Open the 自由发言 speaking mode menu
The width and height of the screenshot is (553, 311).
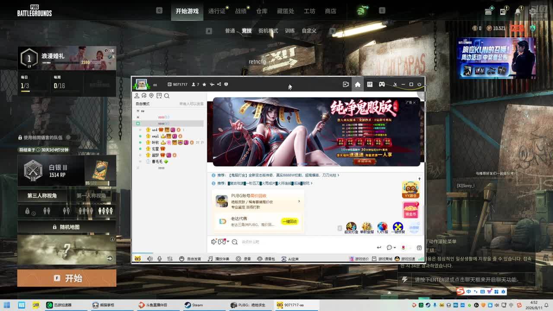point(191,259)
